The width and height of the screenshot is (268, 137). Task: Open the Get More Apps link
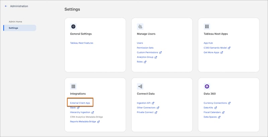(211, 52)
